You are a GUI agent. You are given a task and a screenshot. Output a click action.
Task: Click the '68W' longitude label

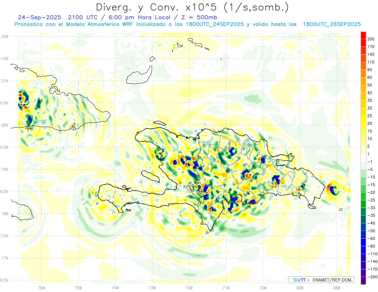[336, 288]
